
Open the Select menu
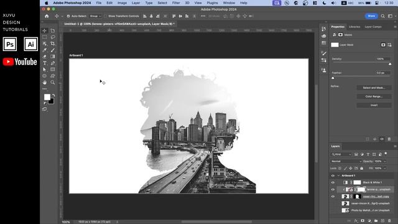point(162,2)
